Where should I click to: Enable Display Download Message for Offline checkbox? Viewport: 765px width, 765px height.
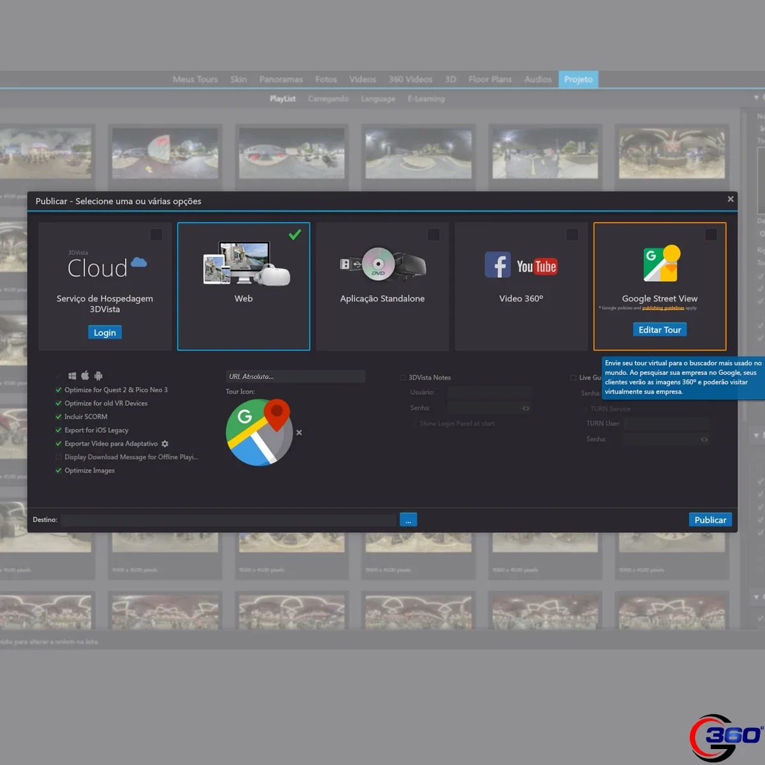click(x=59, y=457)
